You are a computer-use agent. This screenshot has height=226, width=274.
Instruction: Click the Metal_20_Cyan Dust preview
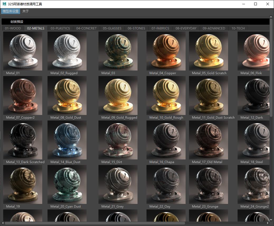67,184
